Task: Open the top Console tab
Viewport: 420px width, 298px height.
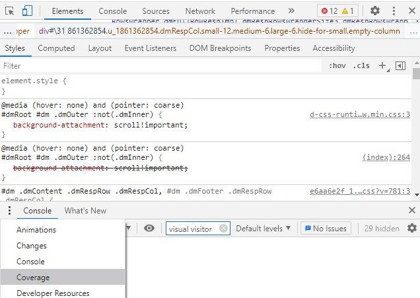Action: coord(112,11)
